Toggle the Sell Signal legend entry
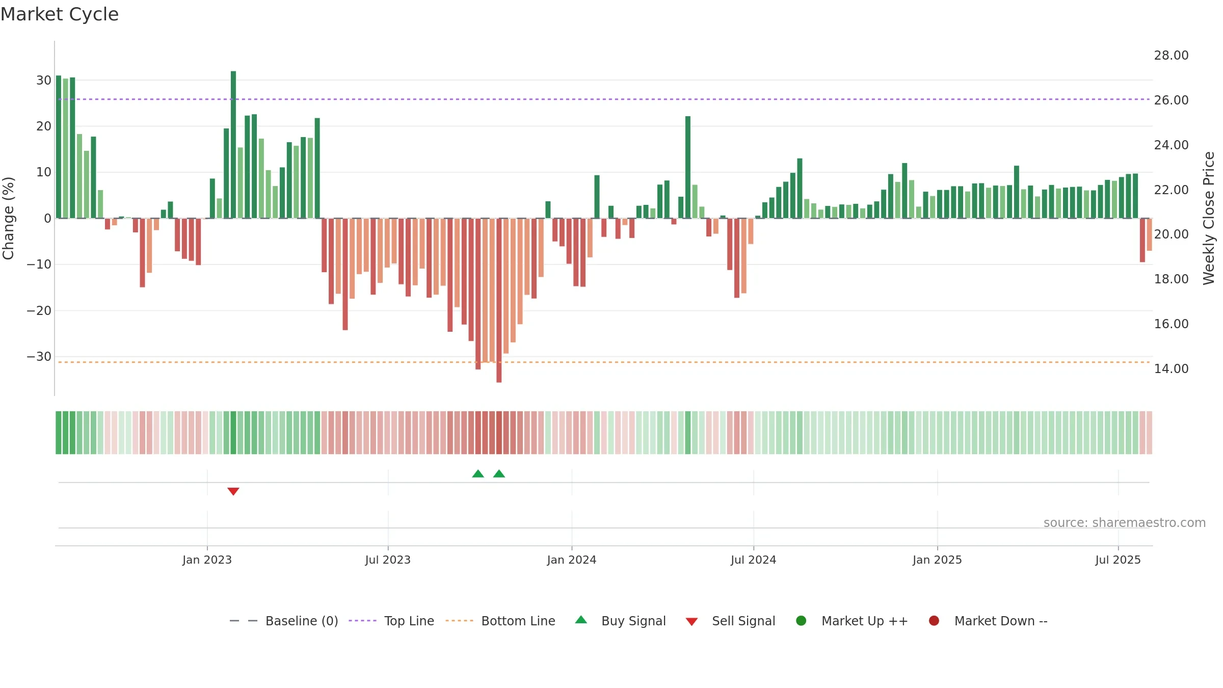Screen dimensions: 1223x688 [x=730, y=621]
